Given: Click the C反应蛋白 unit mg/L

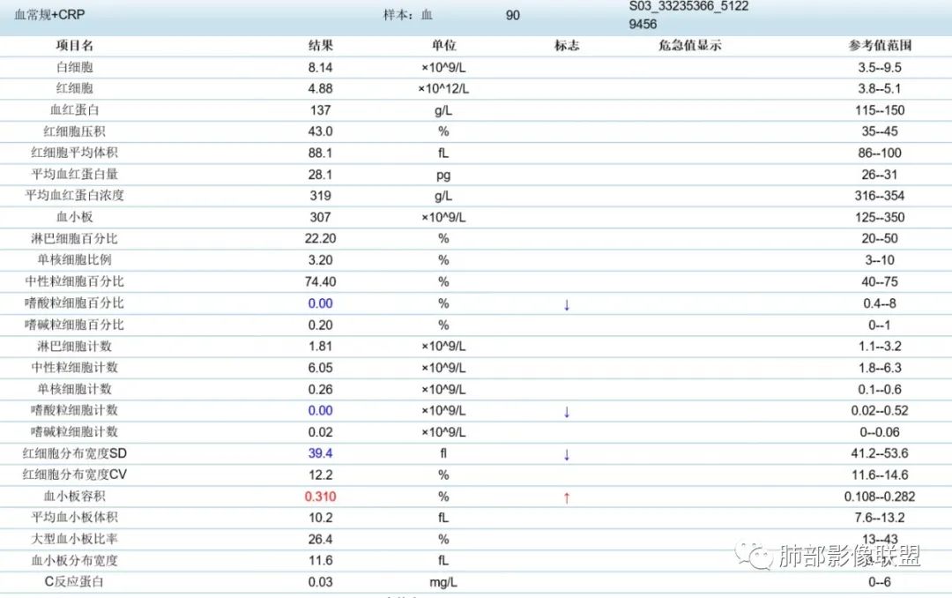Looking at the screenshot, I should point(443,582).
